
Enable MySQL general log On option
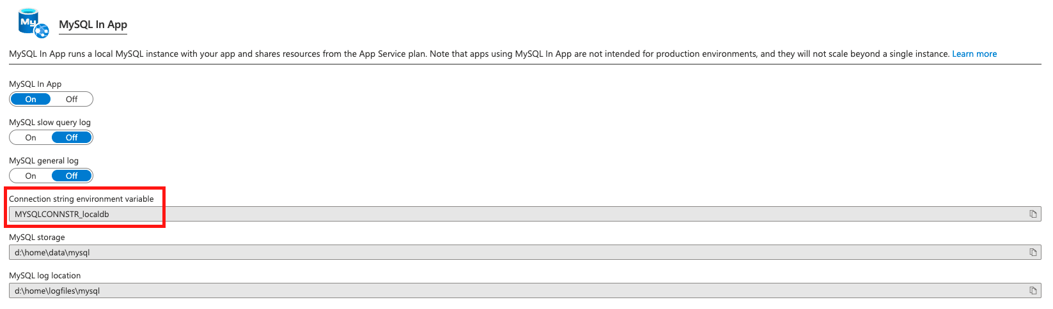click(x=31, y=176)
